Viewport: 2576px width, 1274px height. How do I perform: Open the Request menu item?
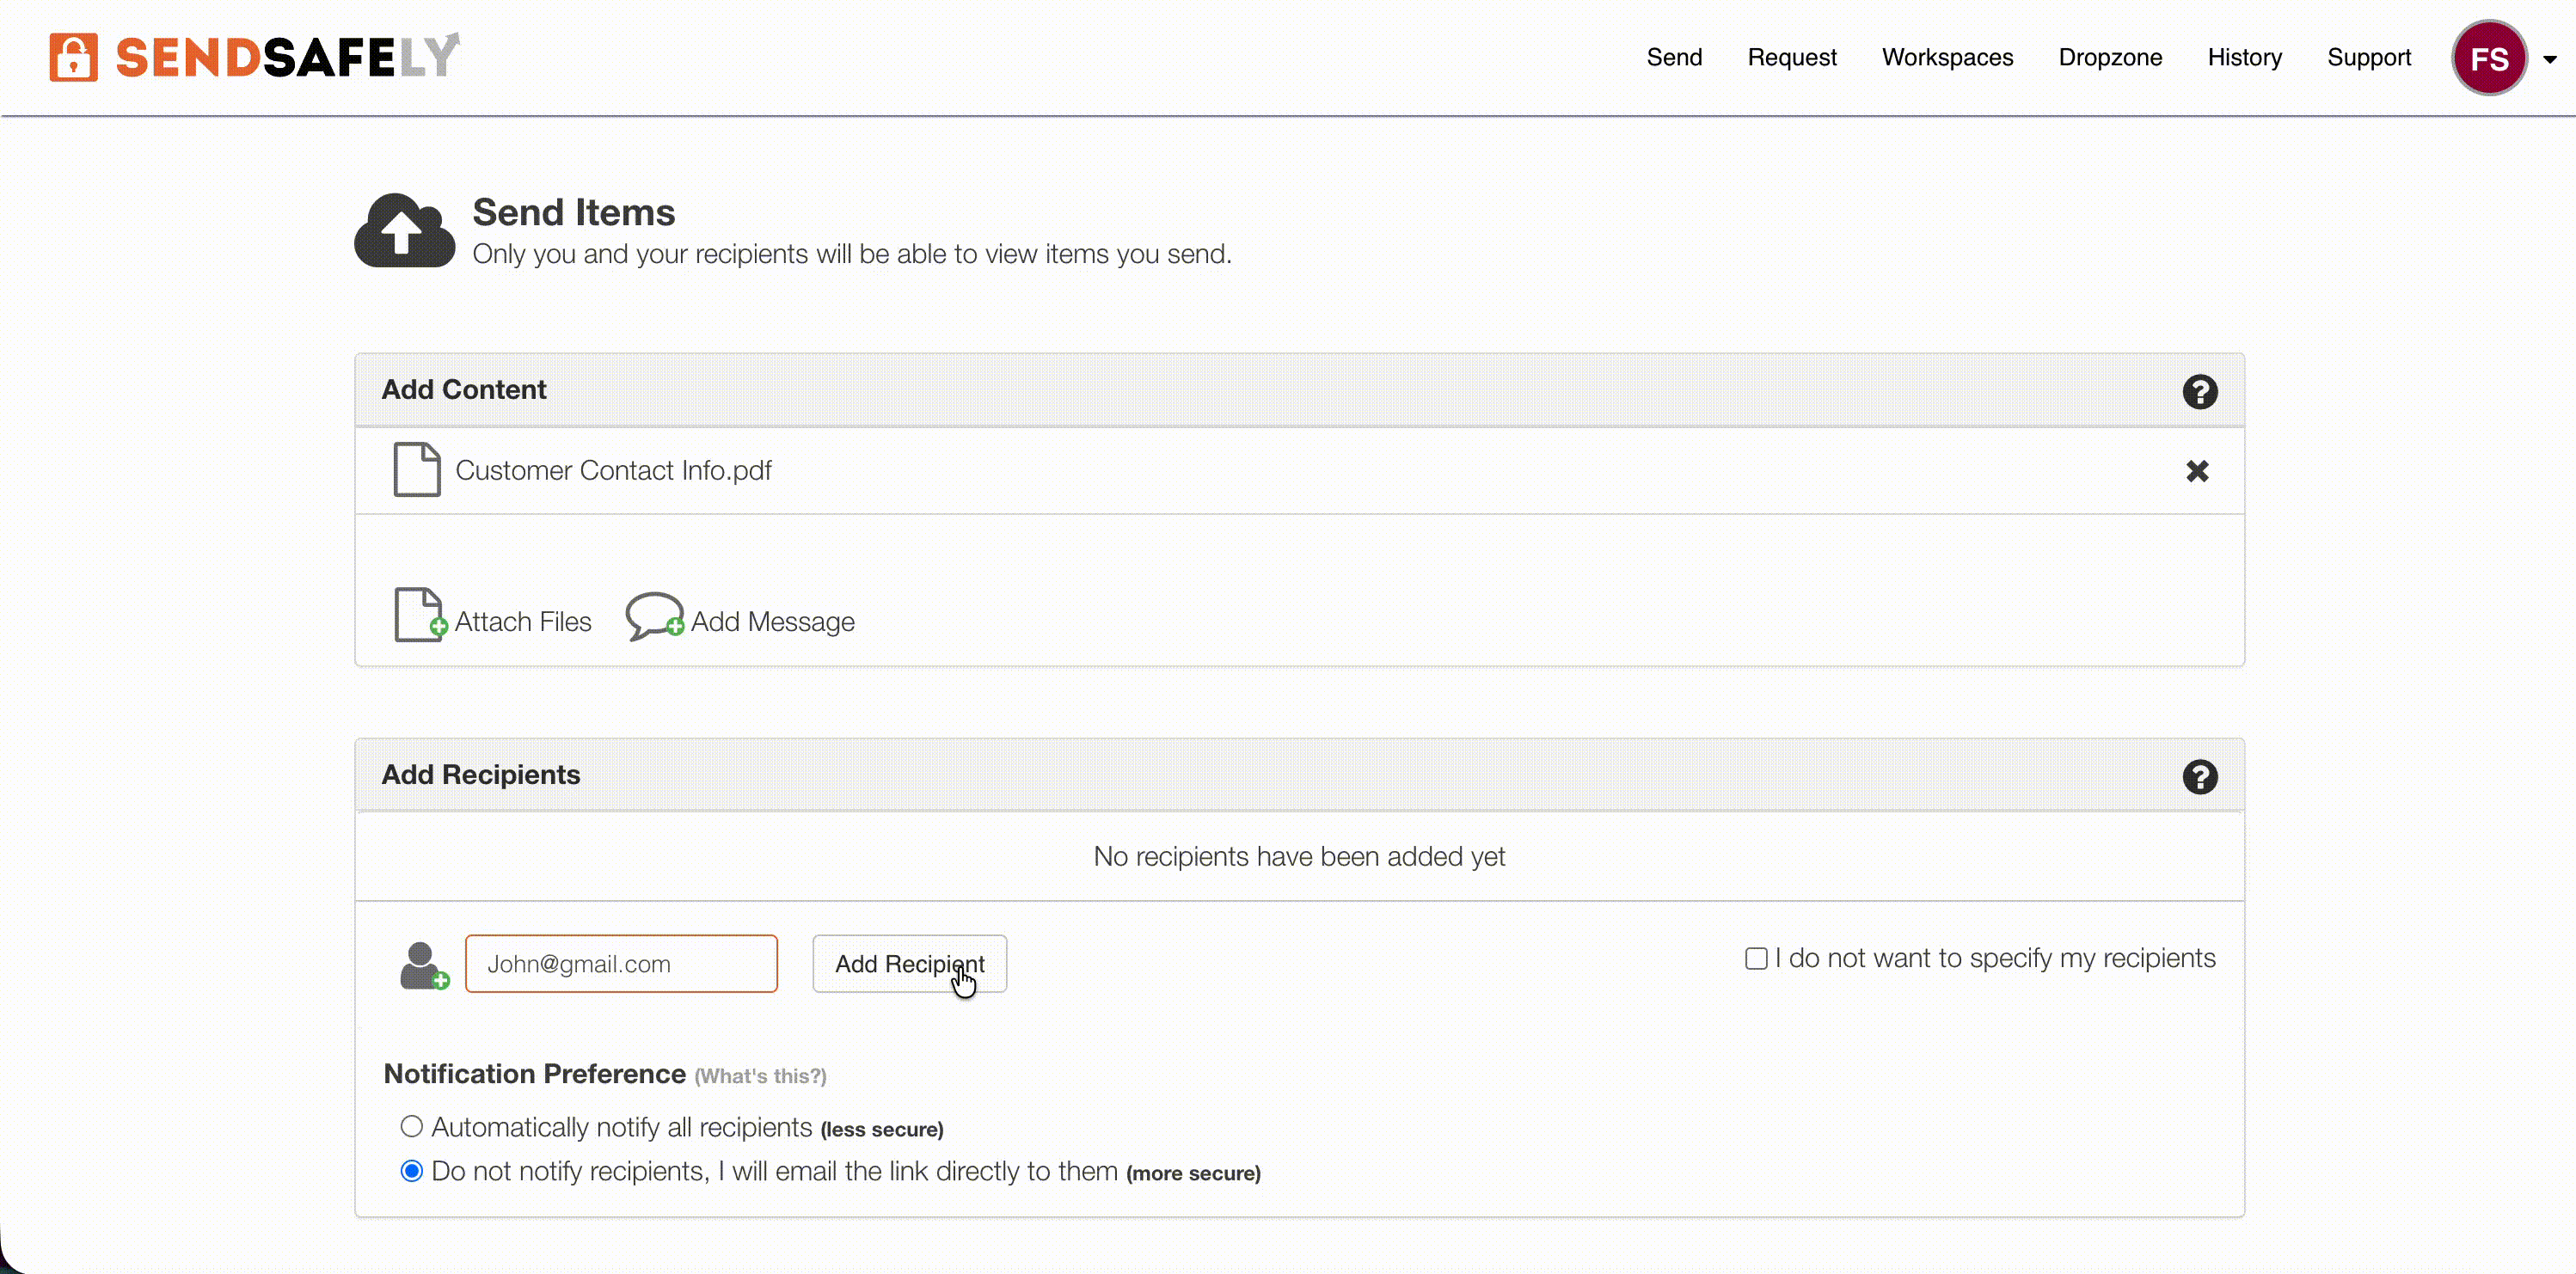click(1791, 57)
